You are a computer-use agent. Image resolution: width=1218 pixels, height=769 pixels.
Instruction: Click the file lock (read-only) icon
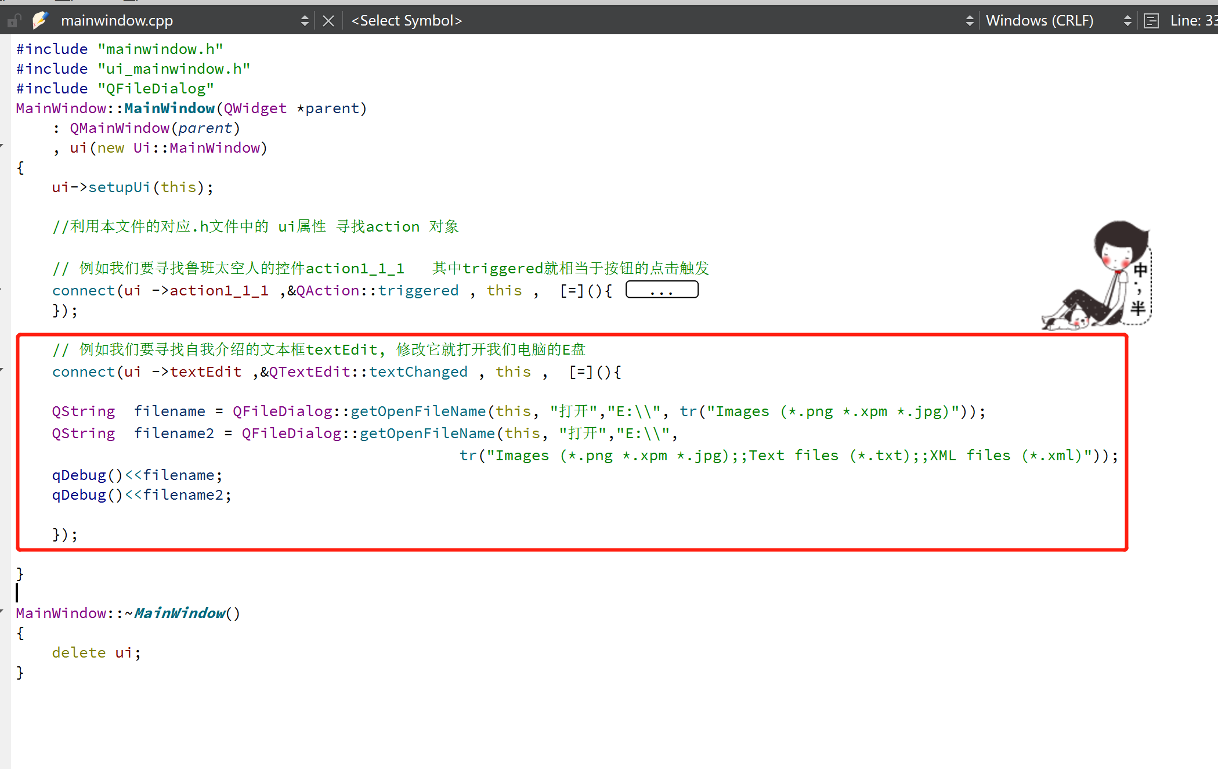[14, 21]
